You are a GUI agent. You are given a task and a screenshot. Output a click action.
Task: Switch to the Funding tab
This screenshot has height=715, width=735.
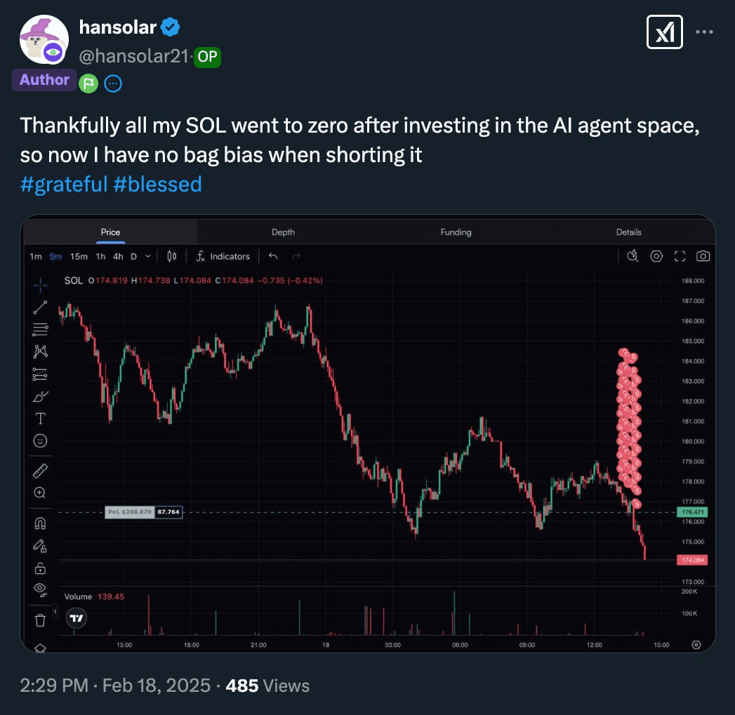pyautogui.click(x=456, y=232)
